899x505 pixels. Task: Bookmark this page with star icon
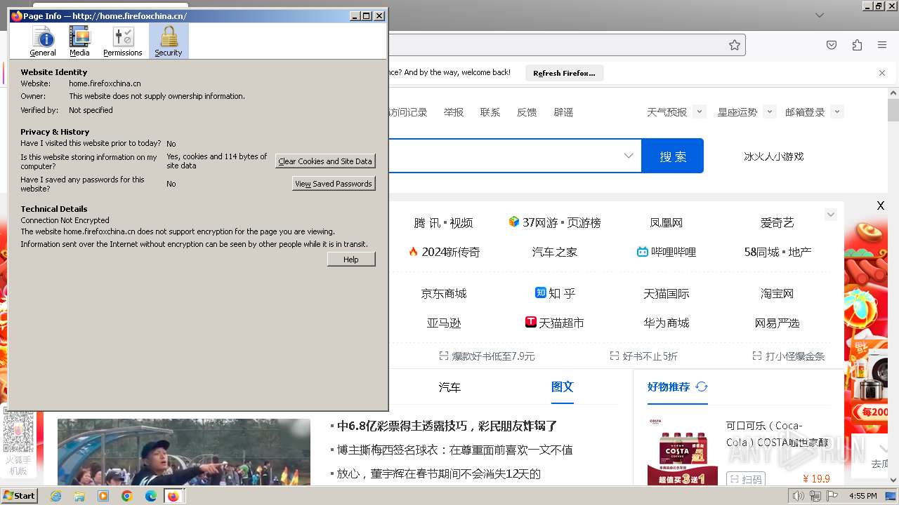pos(735,45)
